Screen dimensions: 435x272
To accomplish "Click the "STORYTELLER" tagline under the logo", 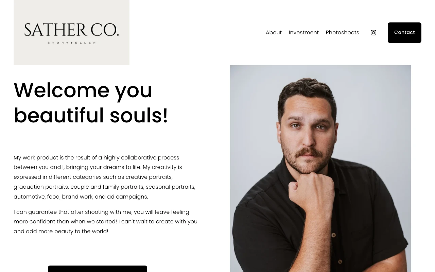I will tap(72, 43).
